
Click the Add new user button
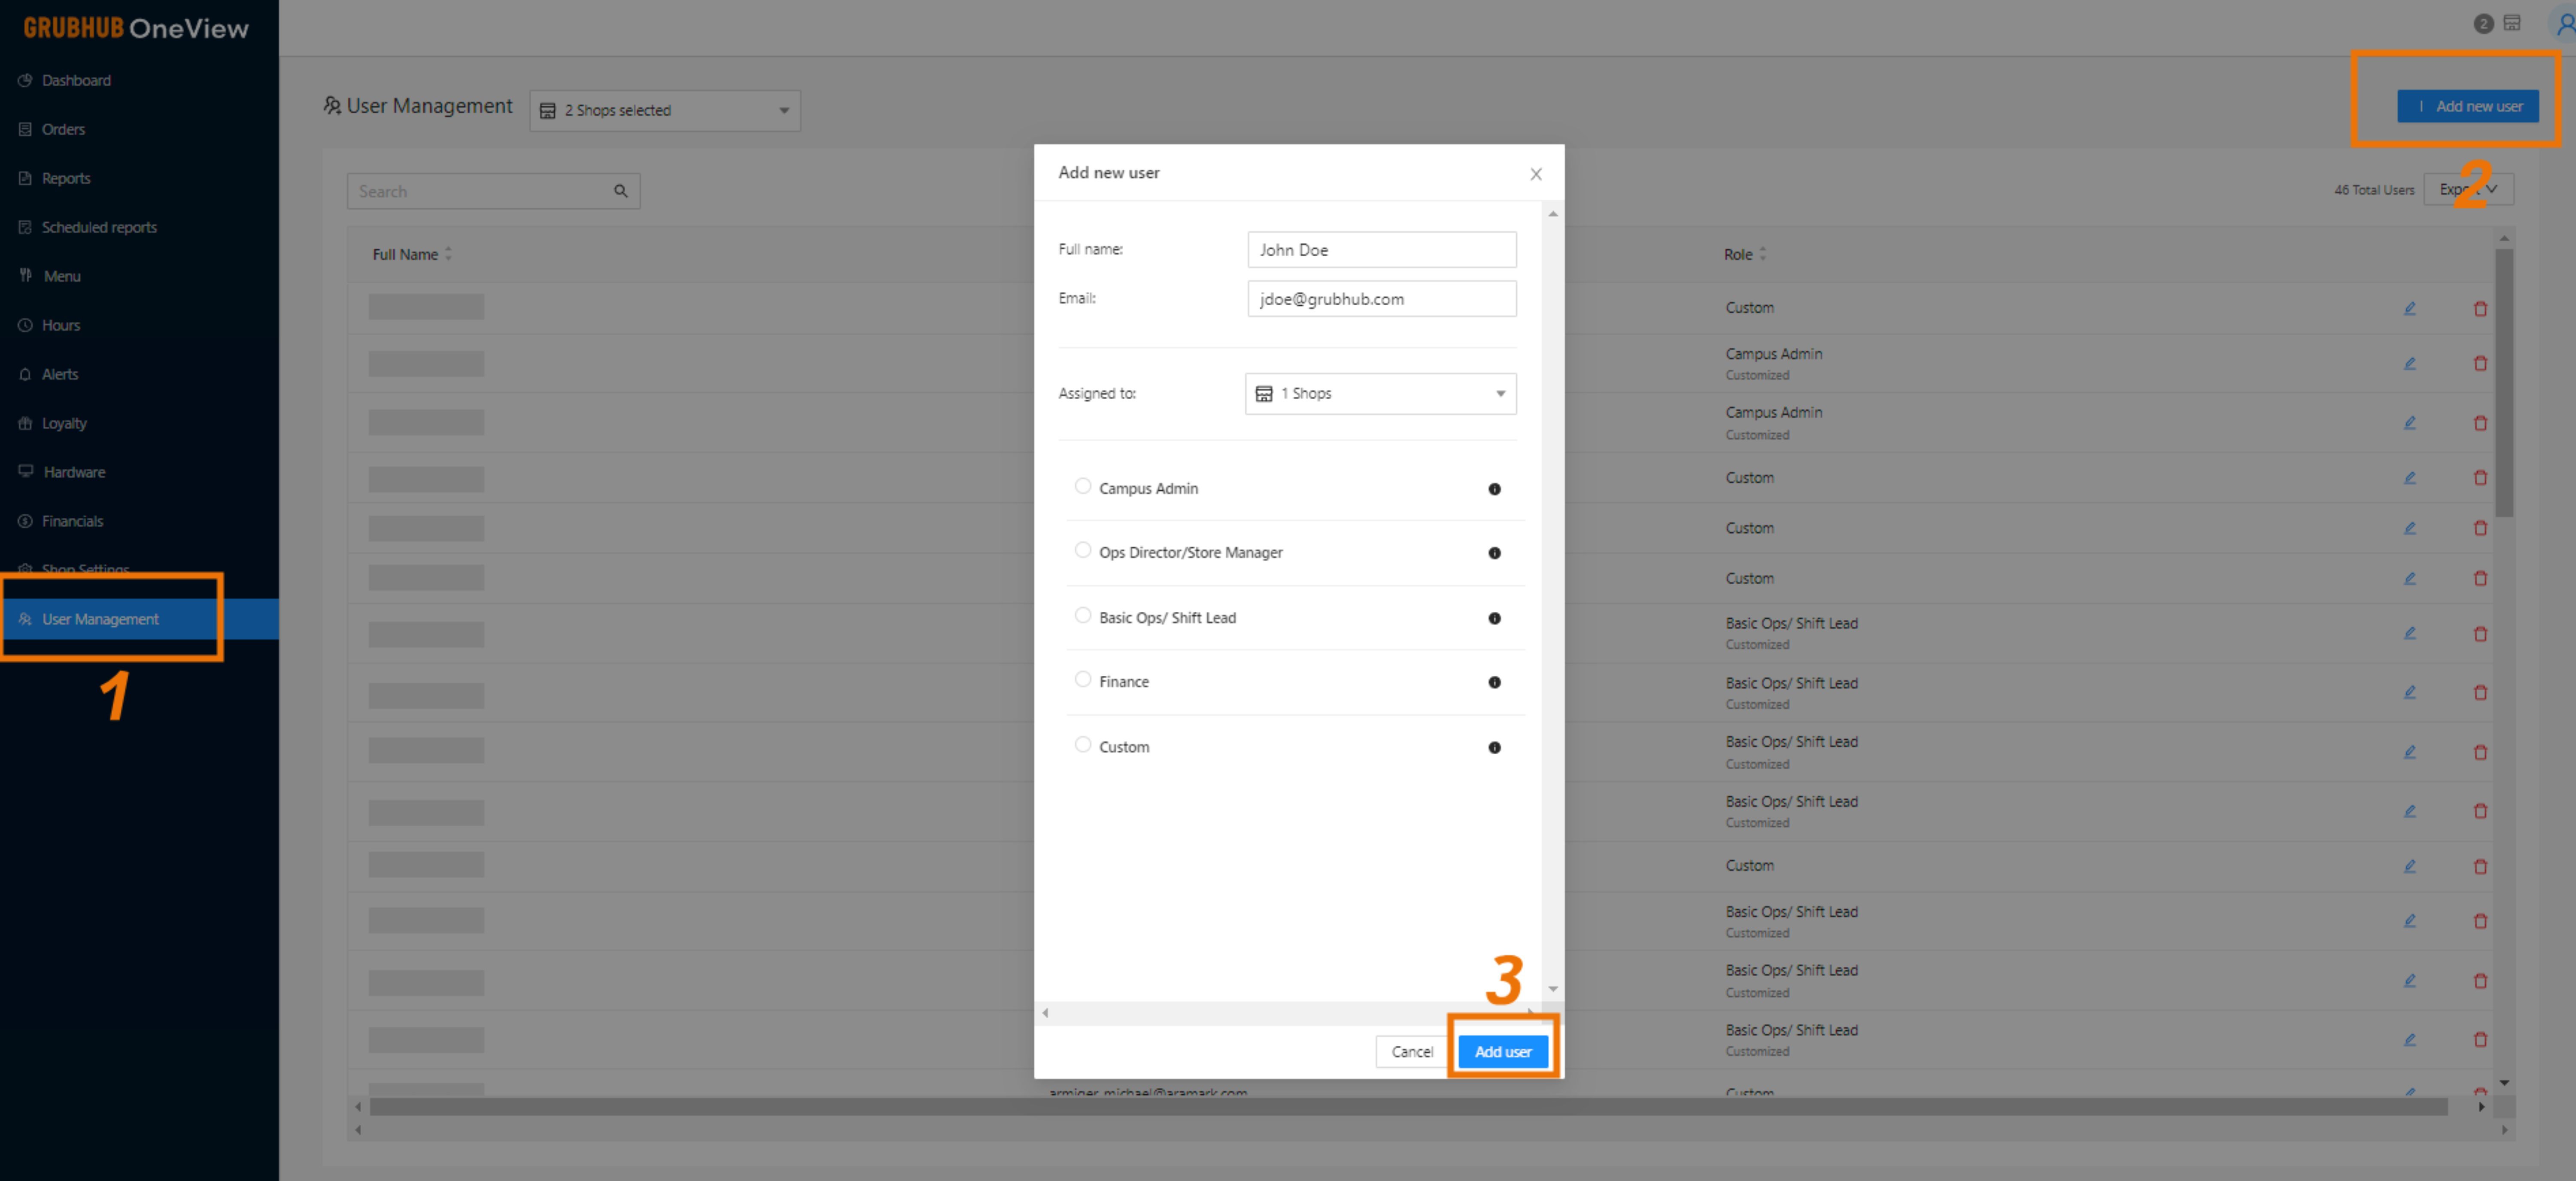2467,106
